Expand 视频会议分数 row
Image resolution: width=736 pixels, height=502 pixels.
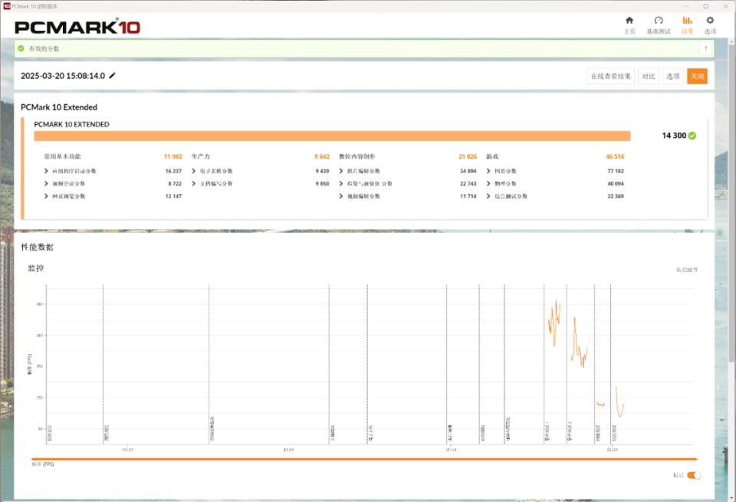pos(46,183)
